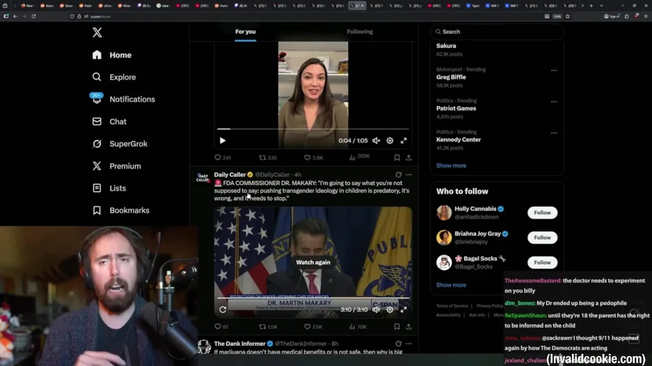This screenshot has width=652, height=366.
Task: Open the Premium page
Action: tap(116, 166)
